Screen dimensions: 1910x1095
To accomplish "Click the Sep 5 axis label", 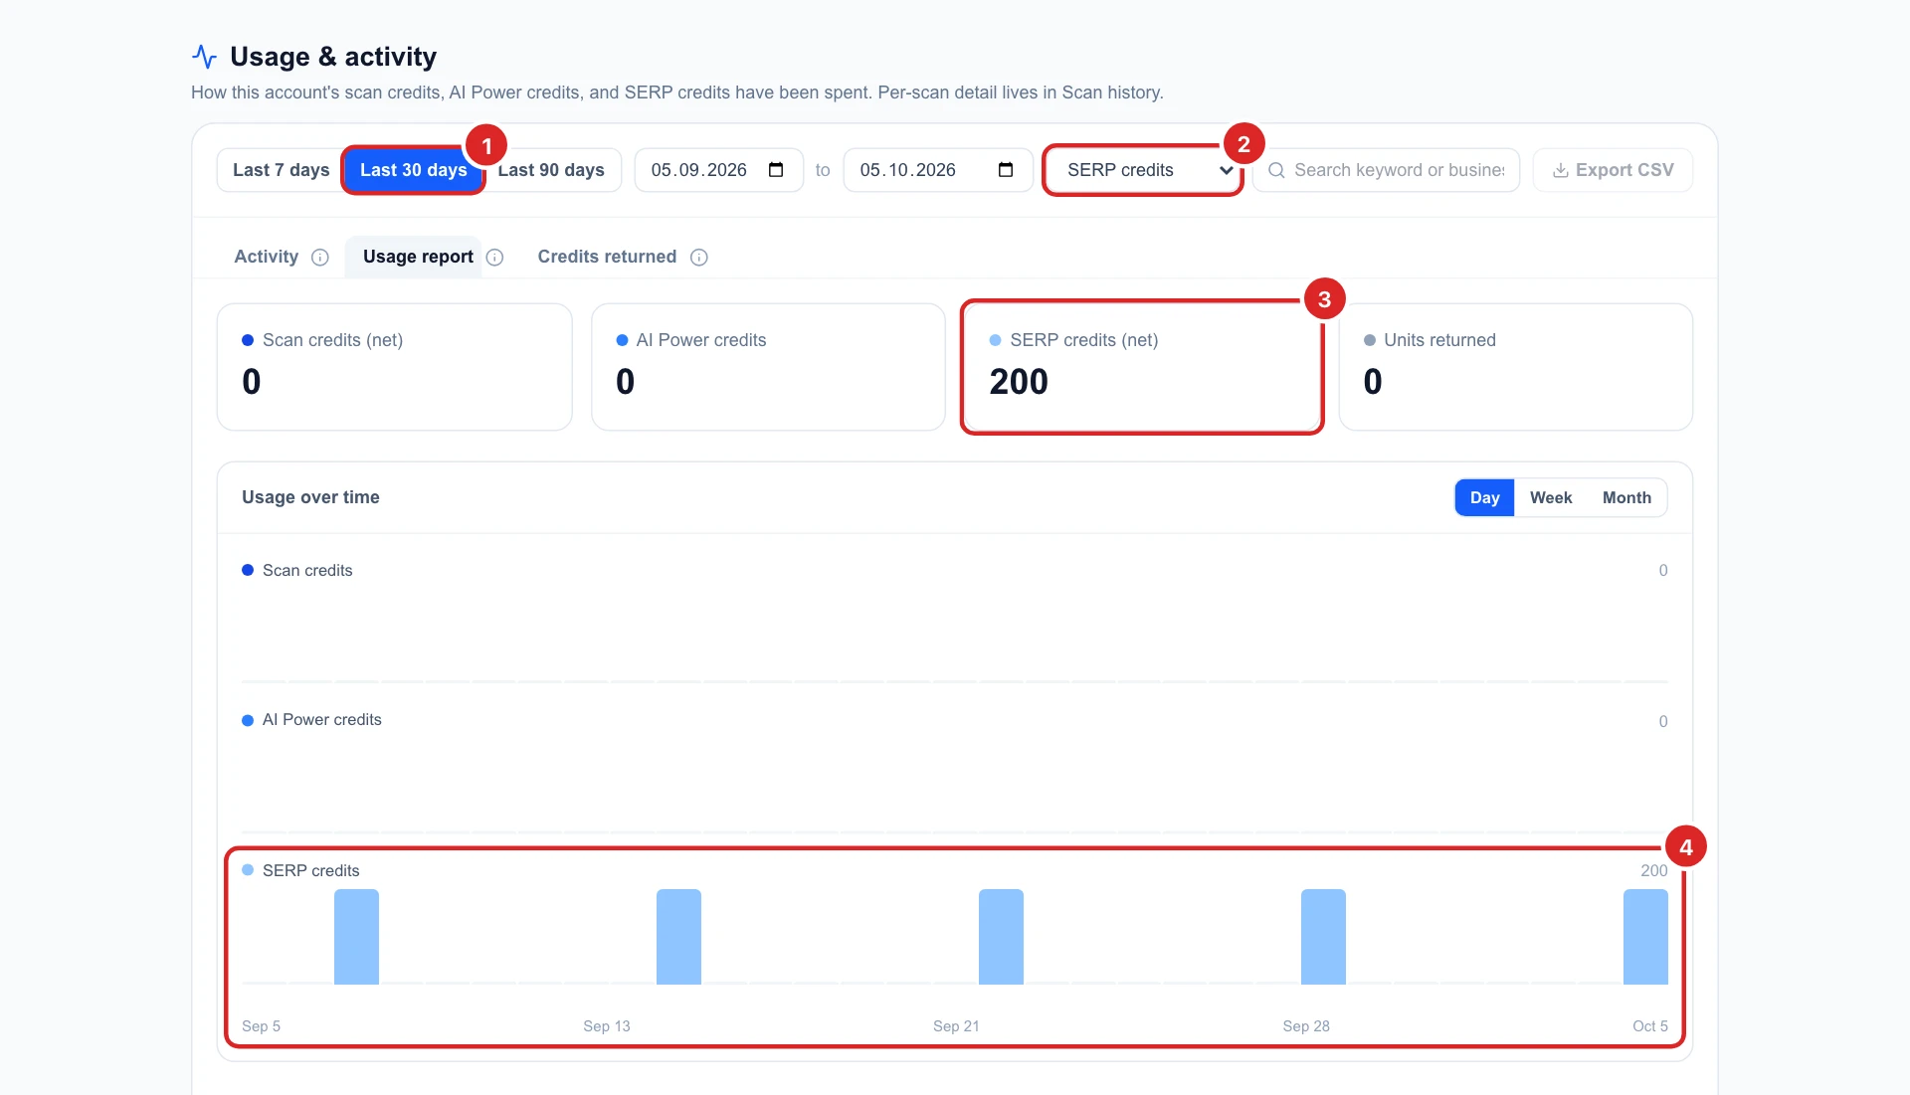I will coord(261,1025).
